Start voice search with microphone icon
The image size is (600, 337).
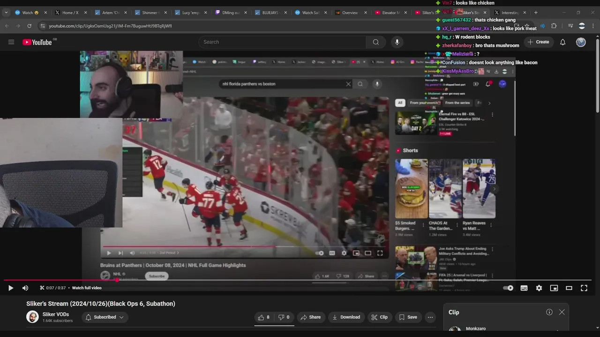(397, 42)
